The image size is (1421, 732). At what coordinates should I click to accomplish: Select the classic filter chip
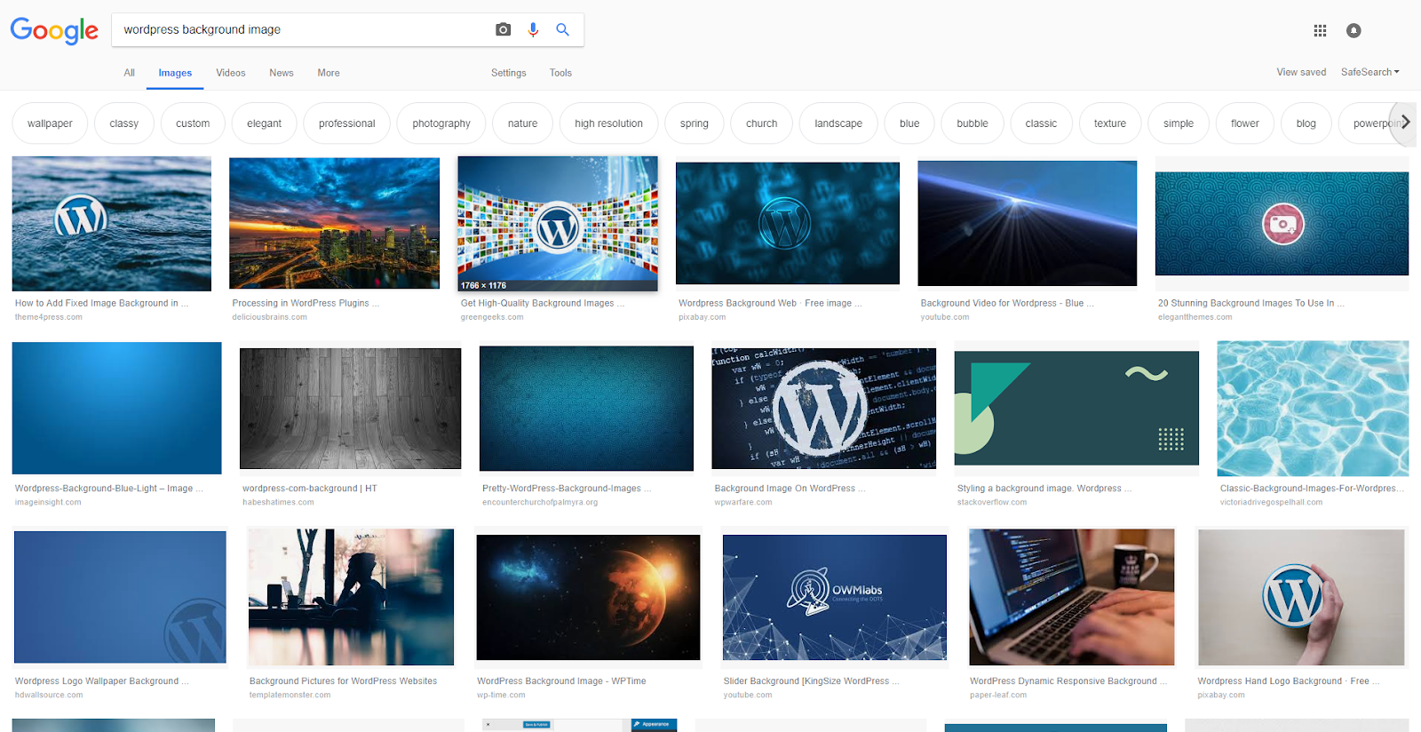pyautogui.click(x=1041, y=123)
